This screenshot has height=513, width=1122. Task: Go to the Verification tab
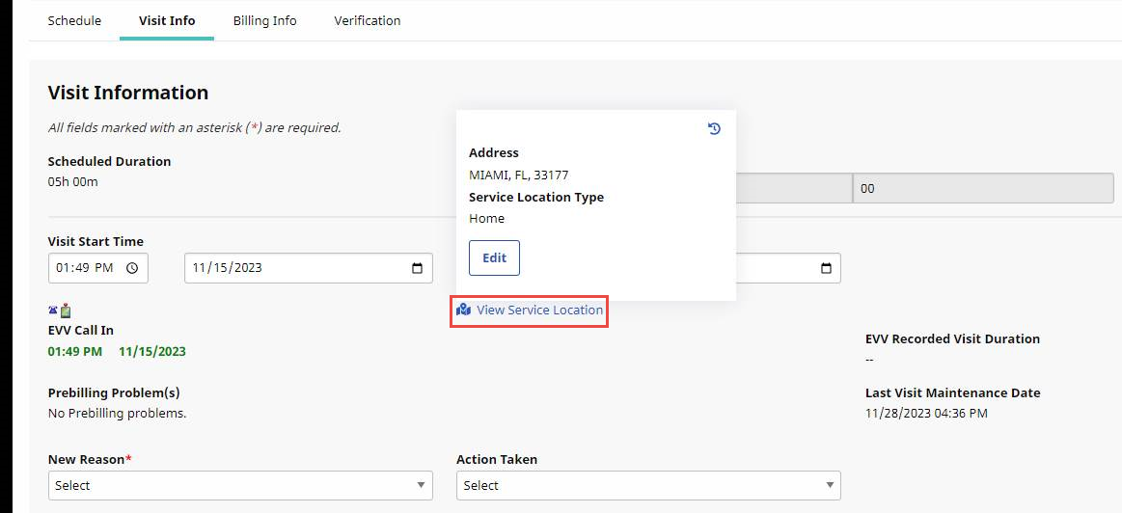pyautogui.click(x=367, y=20)
